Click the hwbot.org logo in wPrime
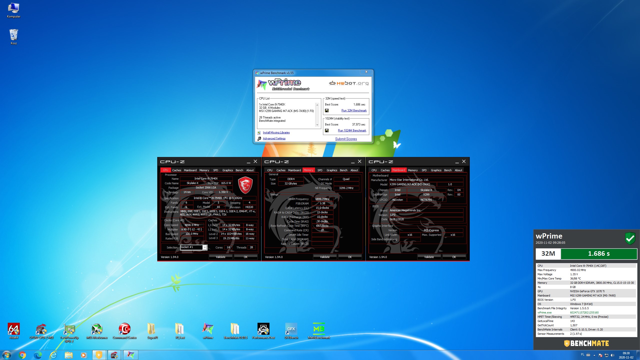This screenshot has width=640, height=360. (349, 83)
